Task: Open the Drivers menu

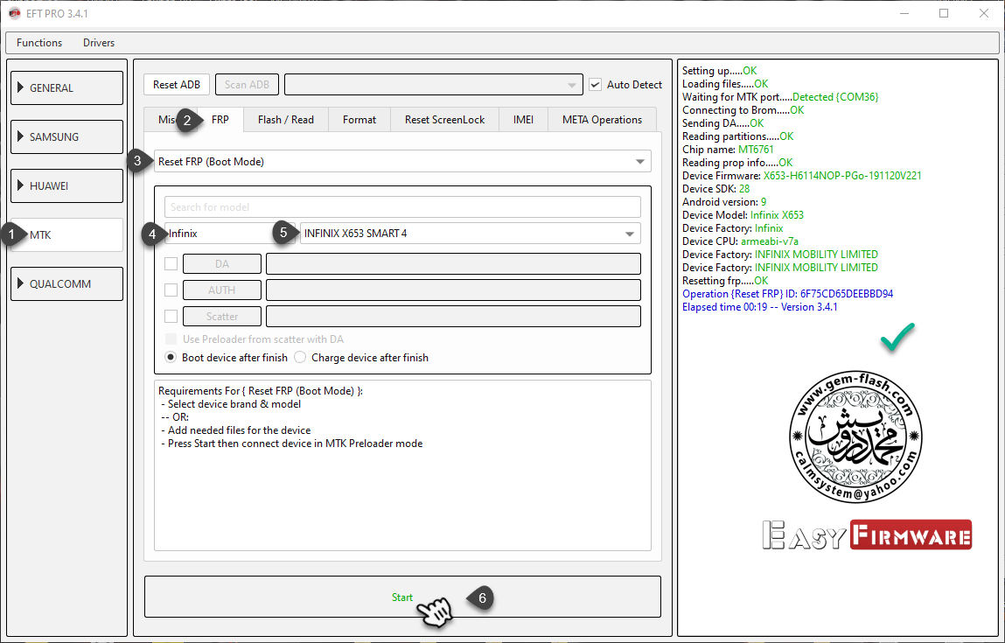Action: click(99, 43)
